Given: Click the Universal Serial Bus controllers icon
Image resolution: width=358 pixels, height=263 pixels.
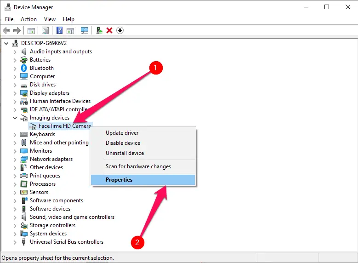Looking at the screenshot, I should pos(23,242).
